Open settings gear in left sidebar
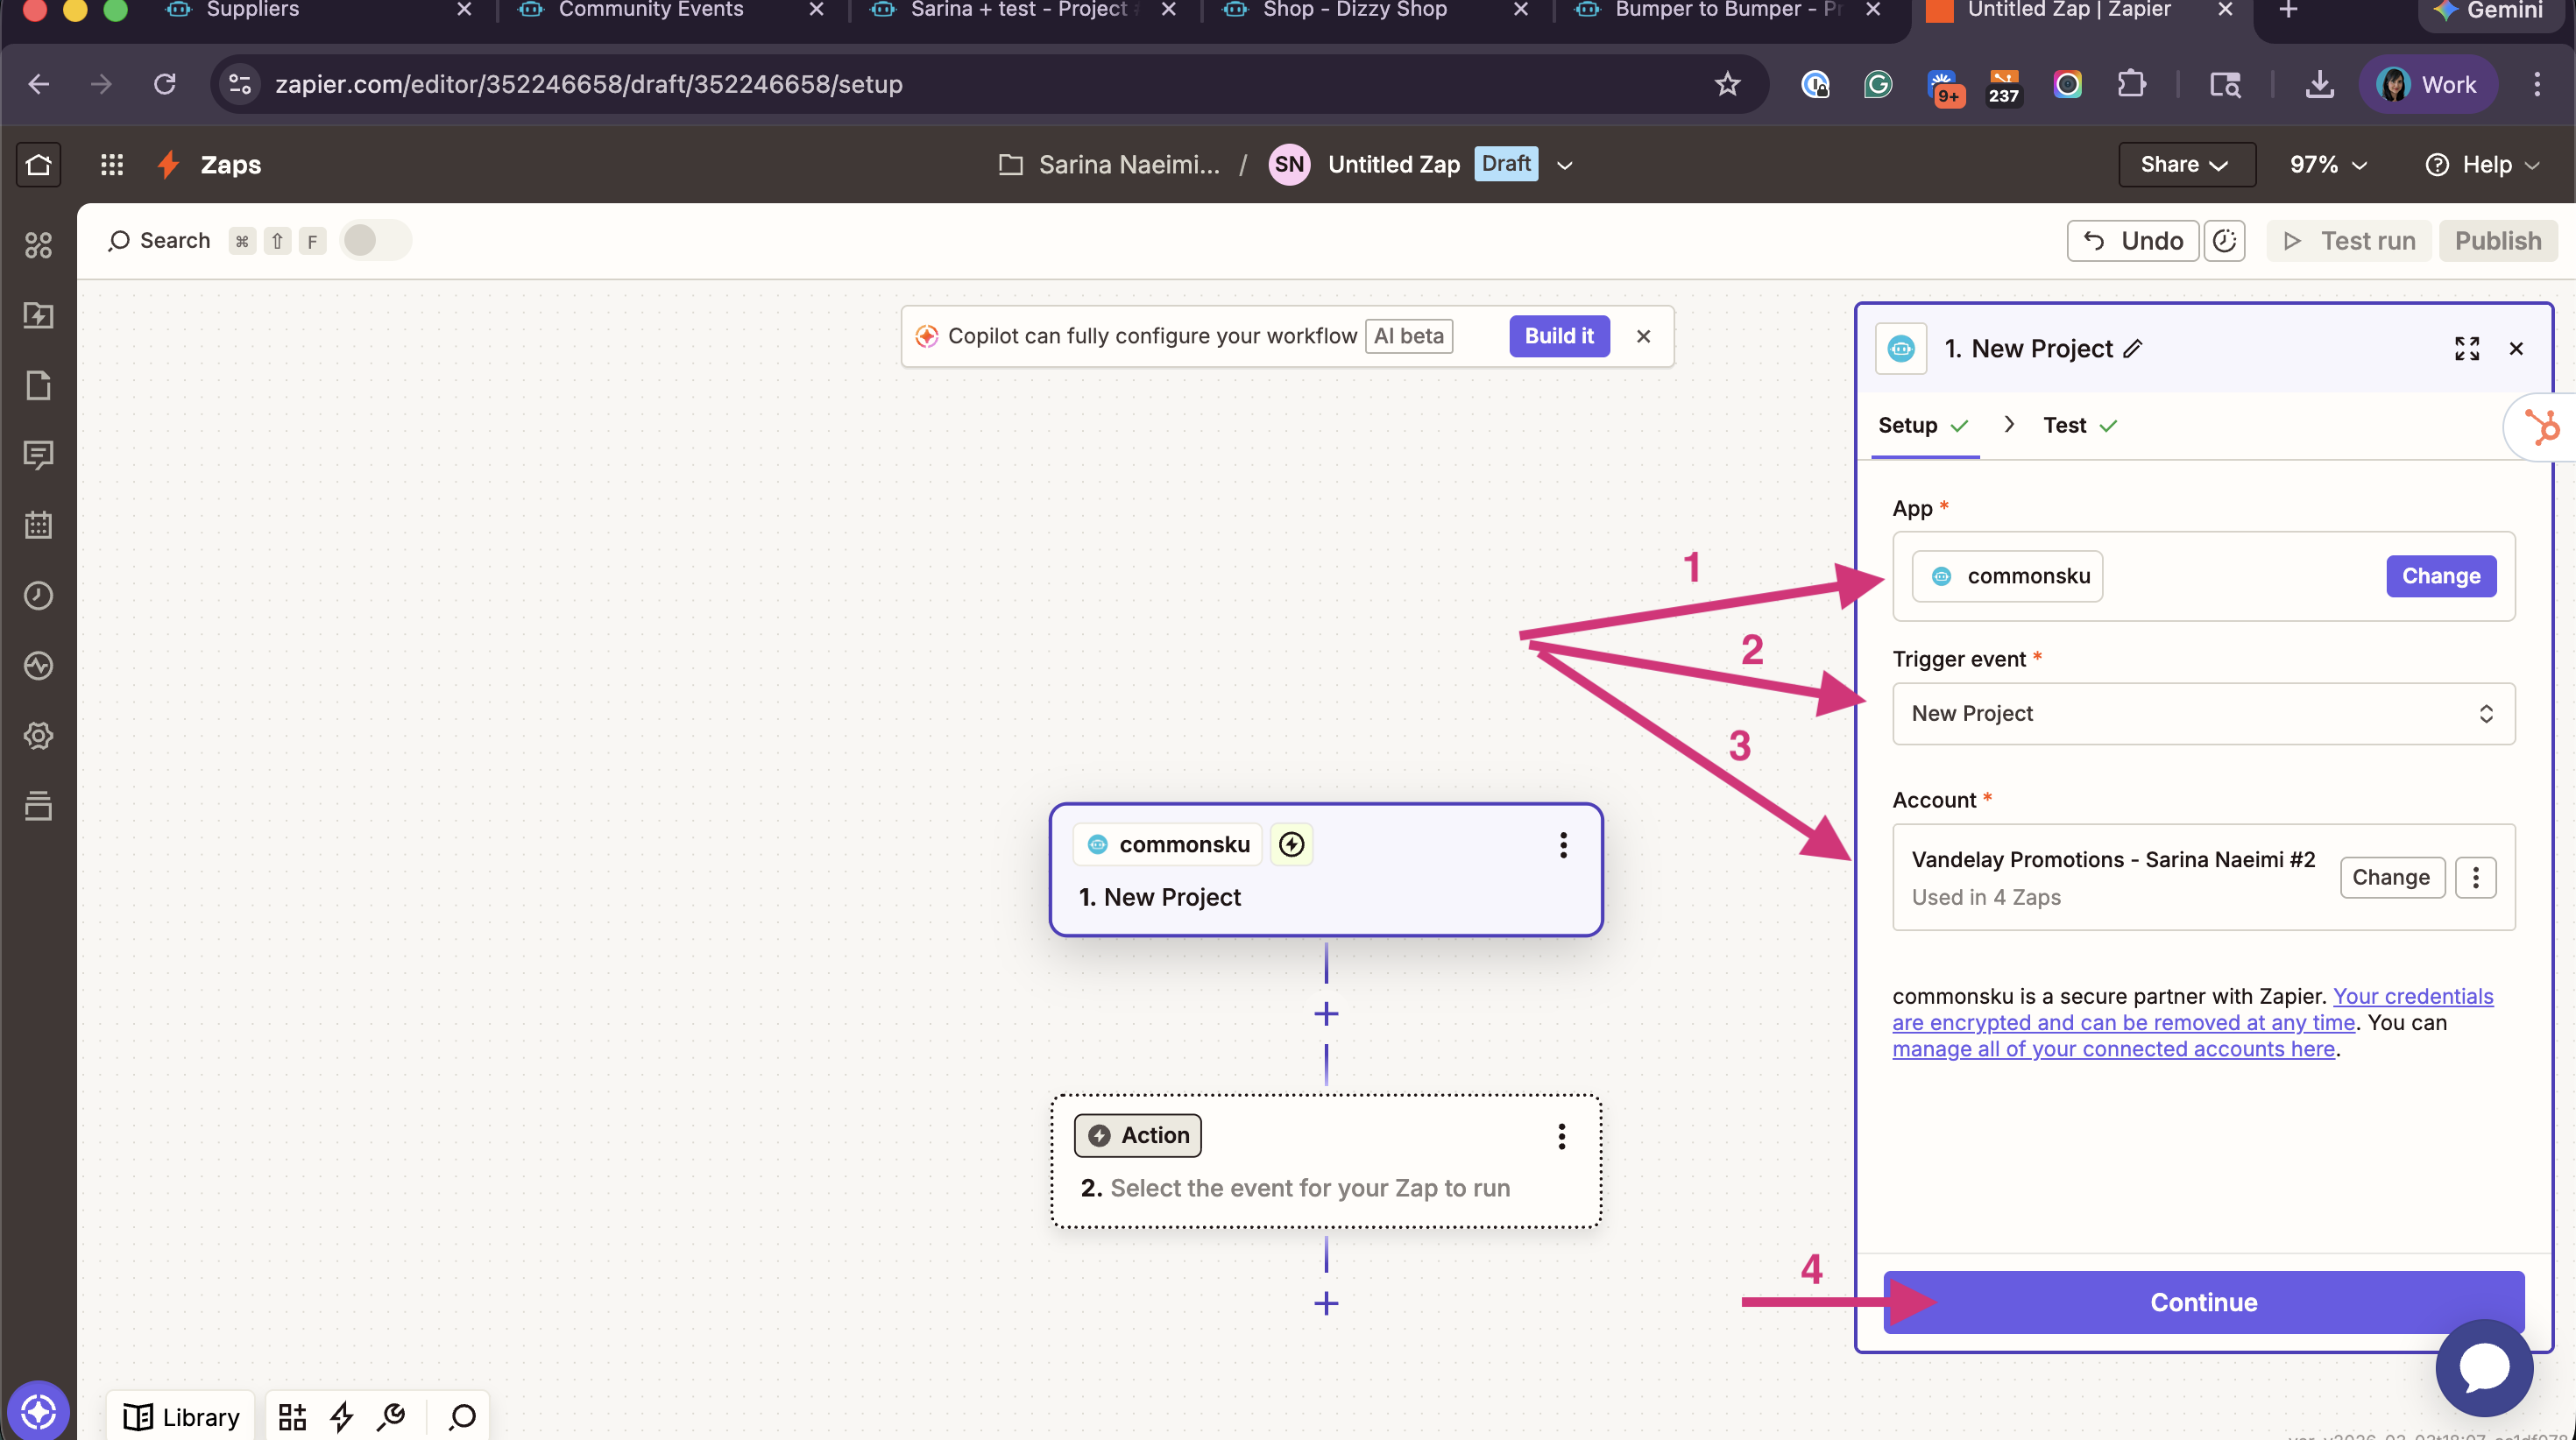 (38, 735)
